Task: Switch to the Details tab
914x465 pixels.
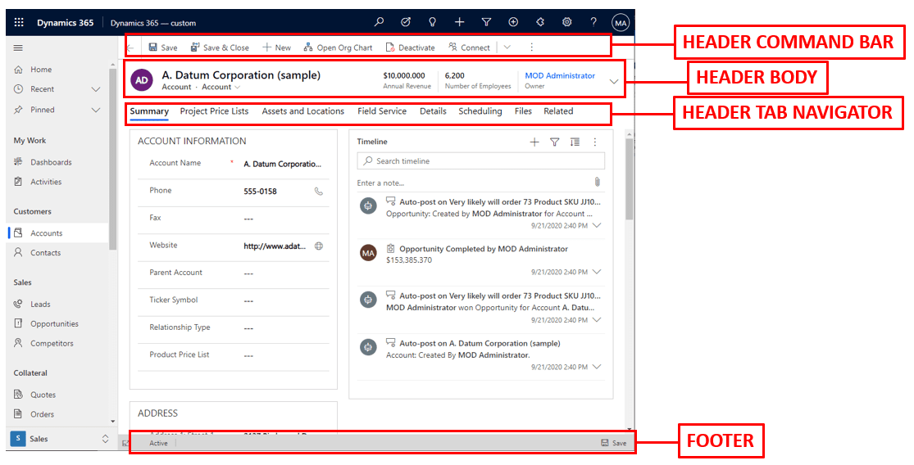Action: pyautogui.click(x=433, y=111)
